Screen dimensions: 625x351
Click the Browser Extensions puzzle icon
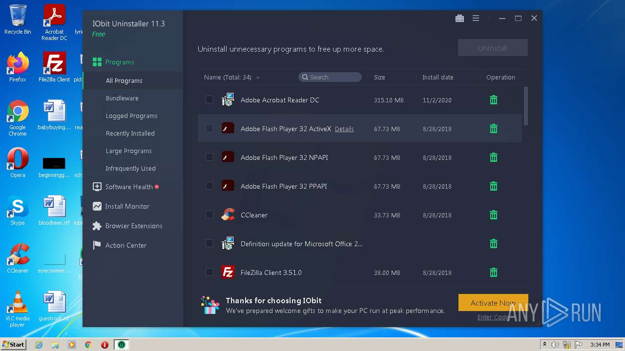[x=97, y=226]
